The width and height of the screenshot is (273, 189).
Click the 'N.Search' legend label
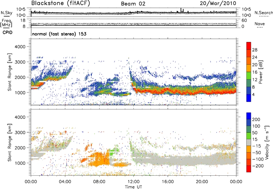point(263,13)
